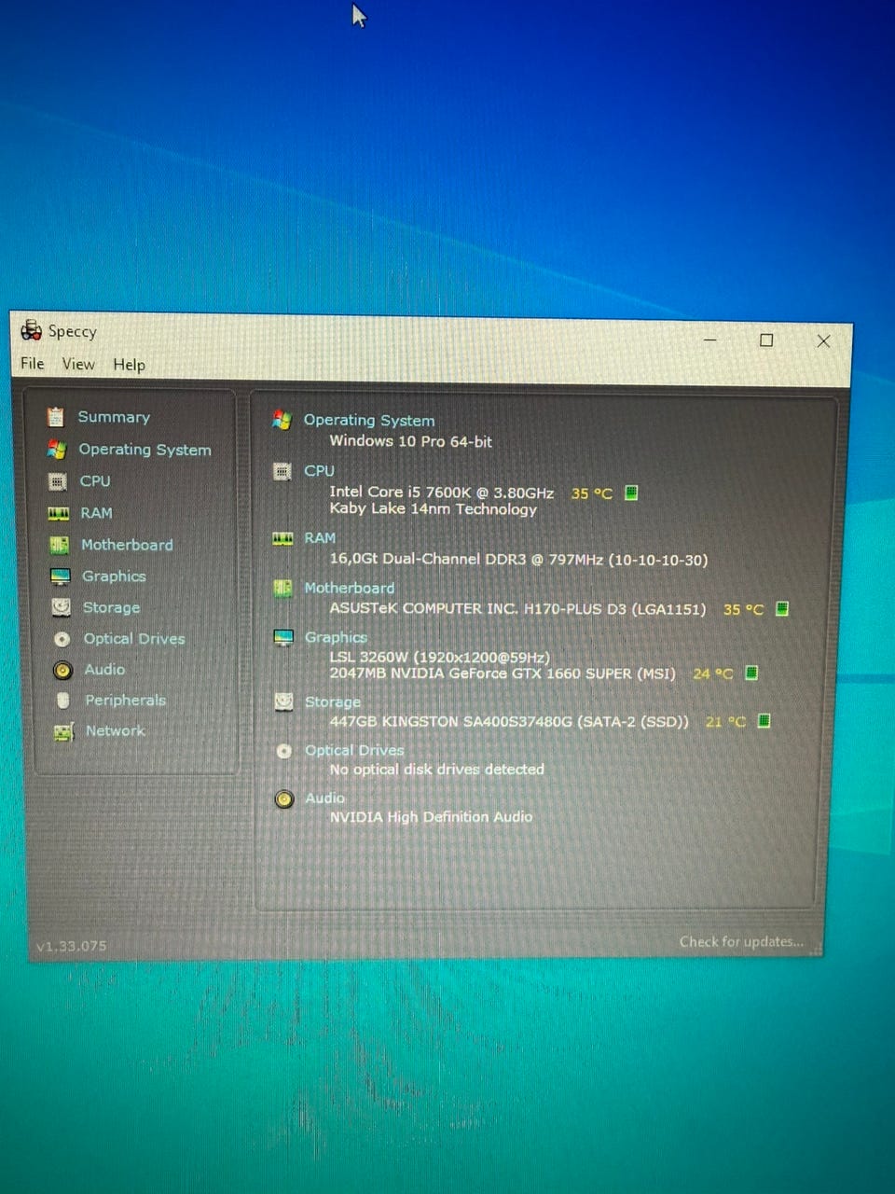Viewport: 895px width, 1194px height.
Task: Click version number v1.33.075
Action: click(71, 946)
